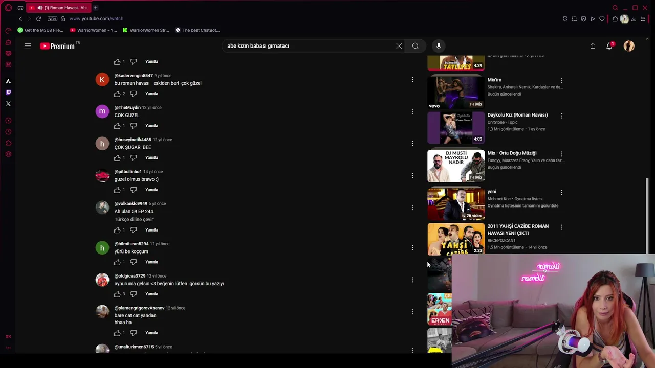655x368 pixels.
Task: Like plamengrigorovAsenov's comment
Action: (117, 333)
